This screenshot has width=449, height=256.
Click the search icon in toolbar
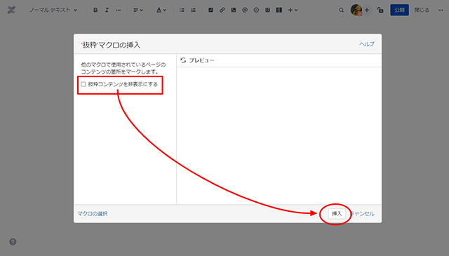click(342, 10)
